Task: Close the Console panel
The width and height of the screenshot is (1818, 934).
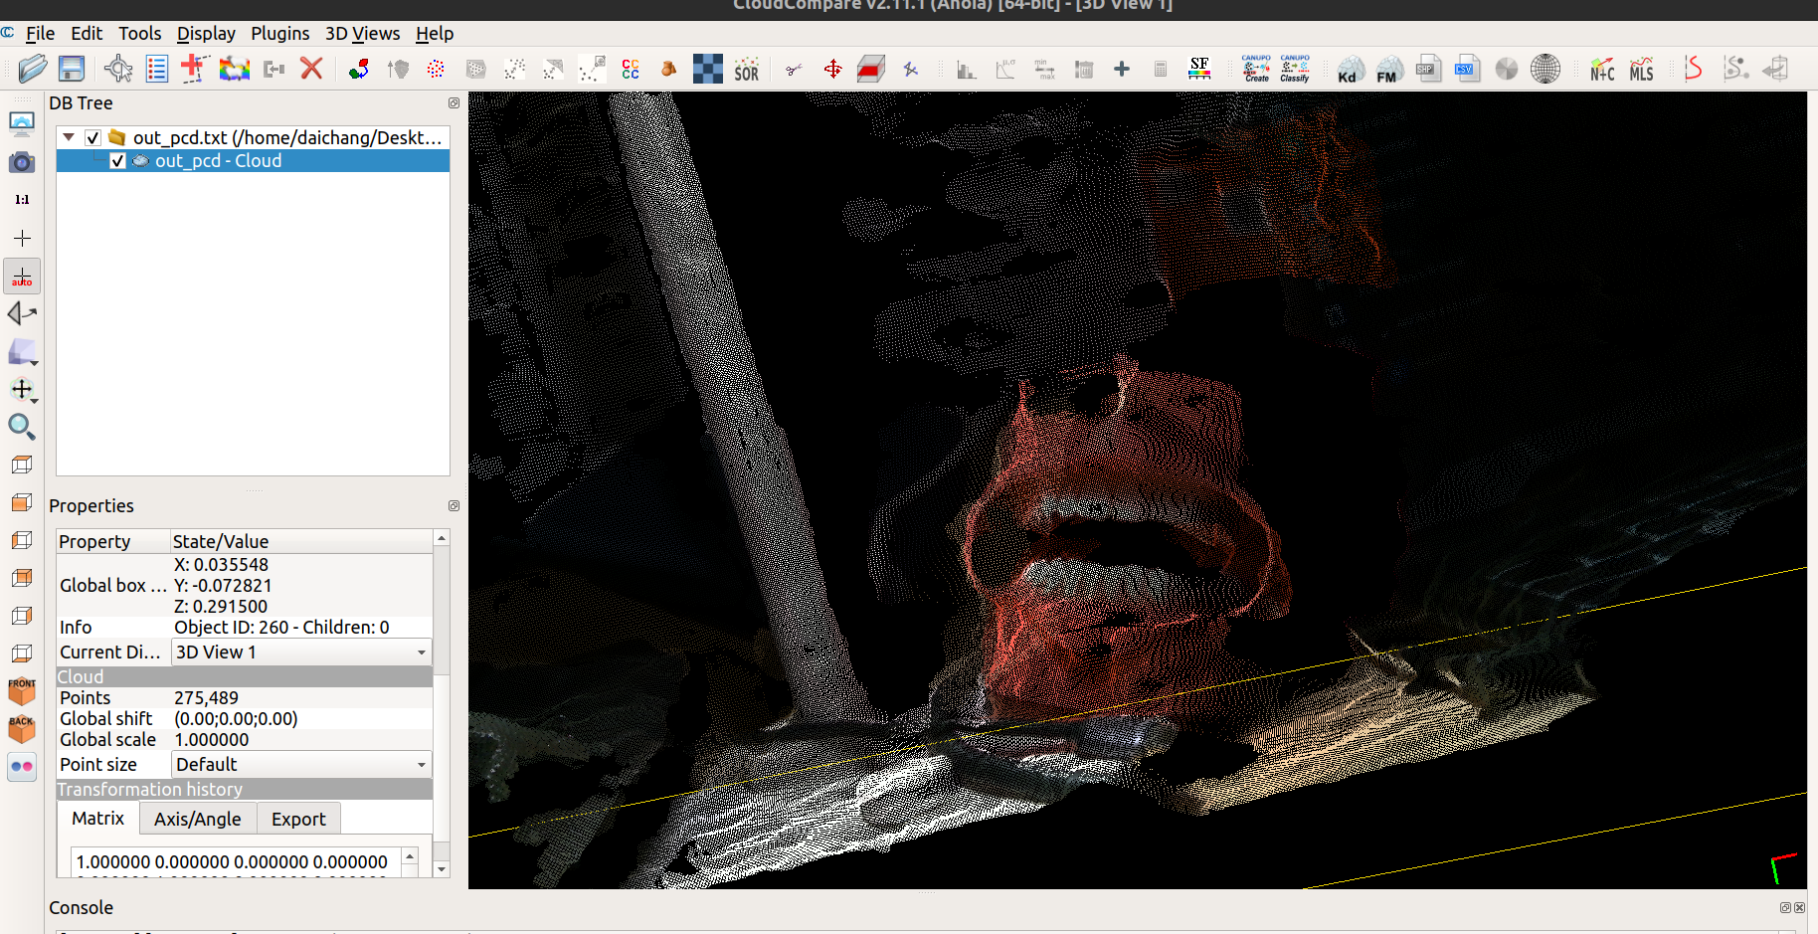Action: 1800,908
